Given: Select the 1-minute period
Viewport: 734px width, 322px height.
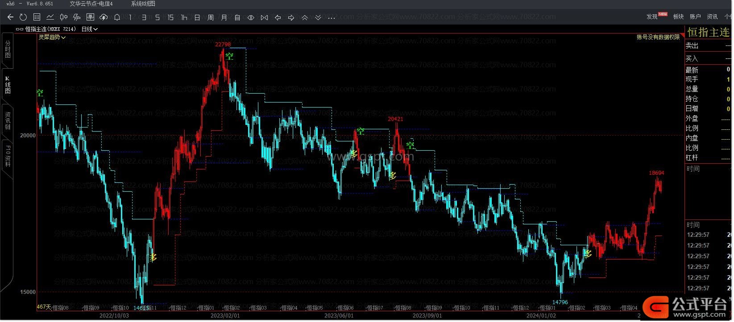Looking at the screenshot, I should (130, 17).
